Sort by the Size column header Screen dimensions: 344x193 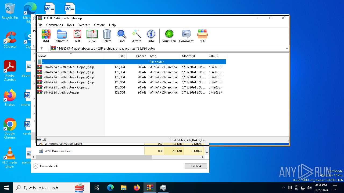(116, 56)
